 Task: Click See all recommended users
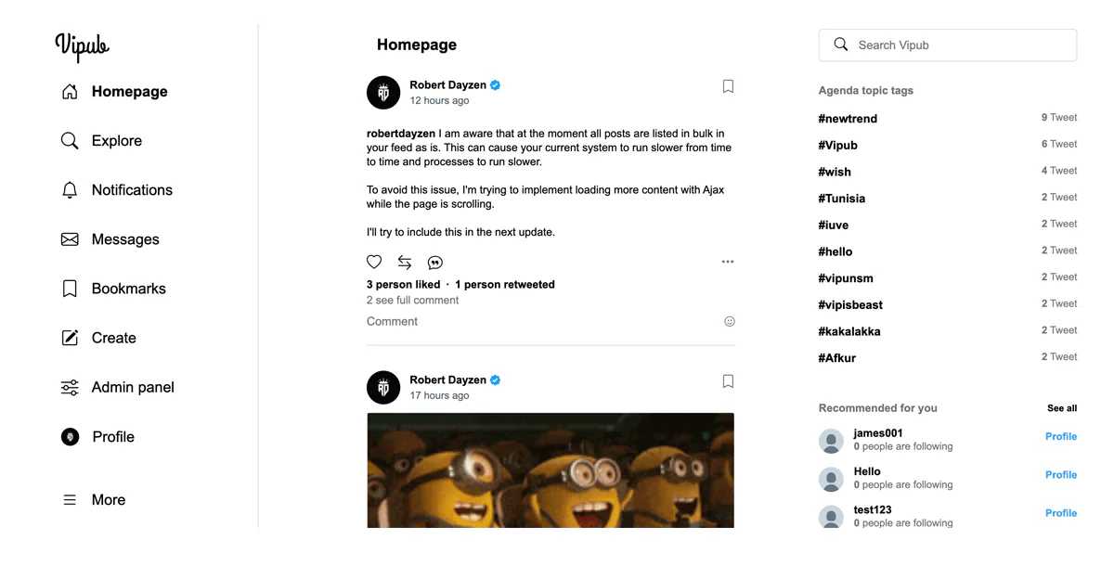point(1062,408)
